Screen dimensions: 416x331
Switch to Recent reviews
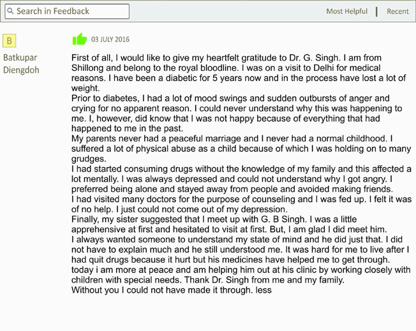pyautogui.click(x=397, y=11)
